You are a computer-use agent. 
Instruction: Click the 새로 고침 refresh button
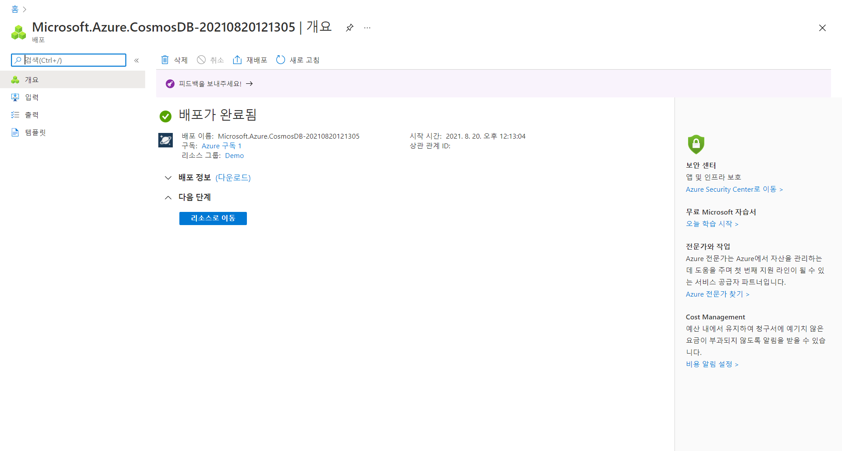tap(298, 60)
